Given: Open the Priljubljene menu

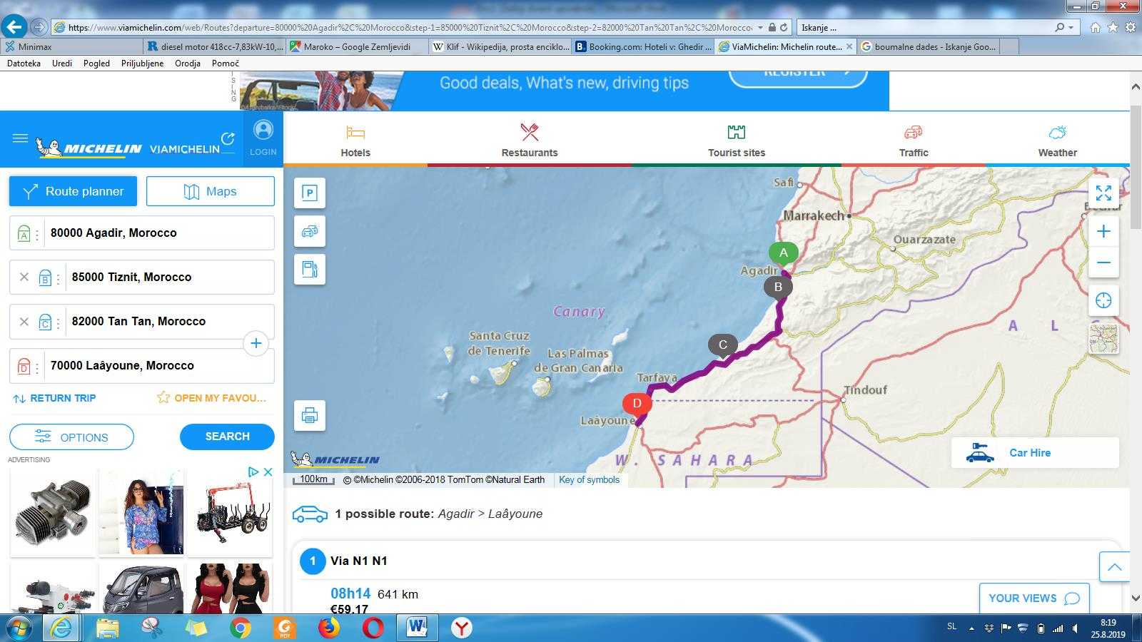Looking at the screenshot, I should [142, 63].
